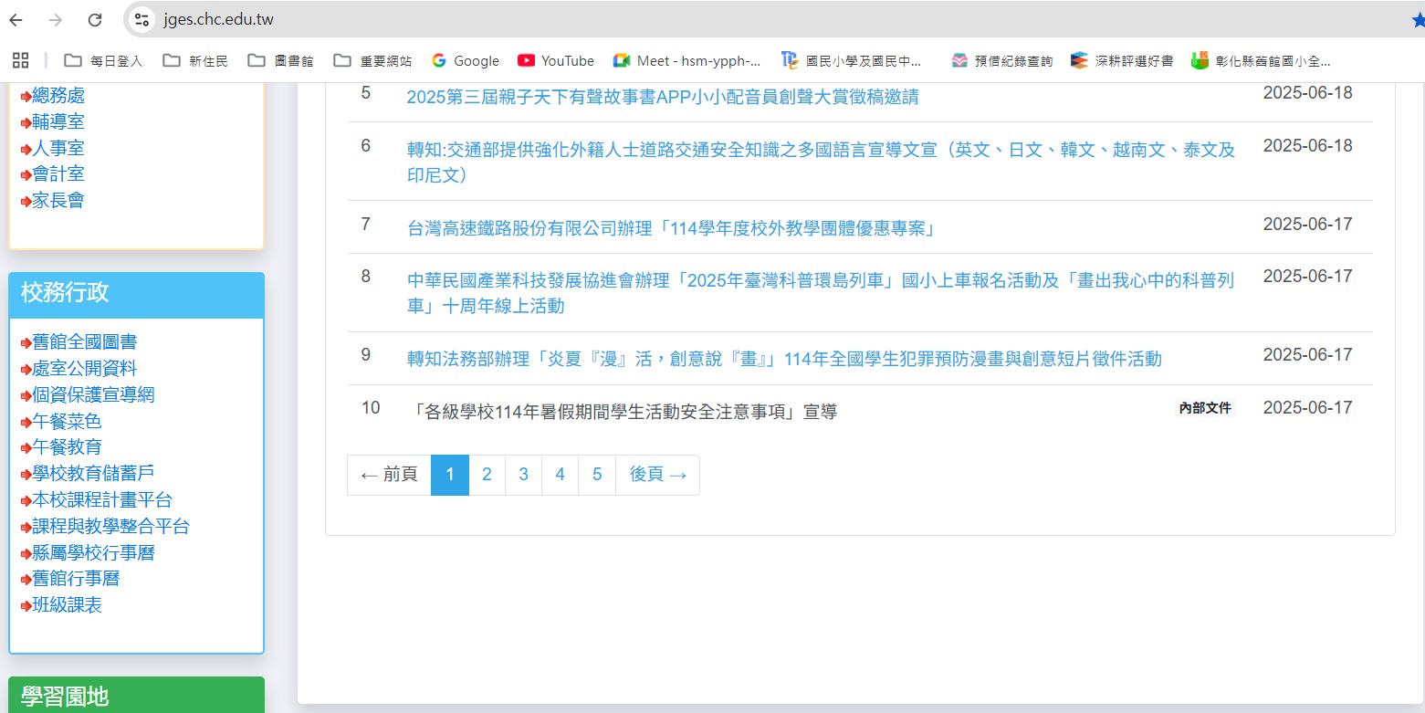Go back to the previous page
The image size is (1425, 713).
click(x=16, y=19)
